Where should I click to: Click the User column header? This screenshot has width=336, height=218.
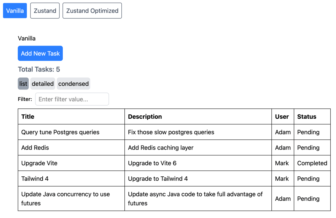[x=282, y=116]
